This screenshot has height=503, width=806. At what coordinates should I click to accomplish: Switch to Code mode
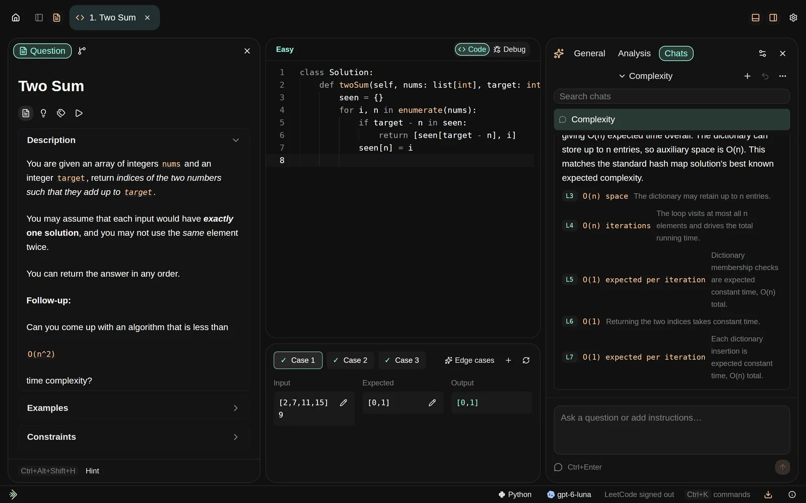pos(472,49)
